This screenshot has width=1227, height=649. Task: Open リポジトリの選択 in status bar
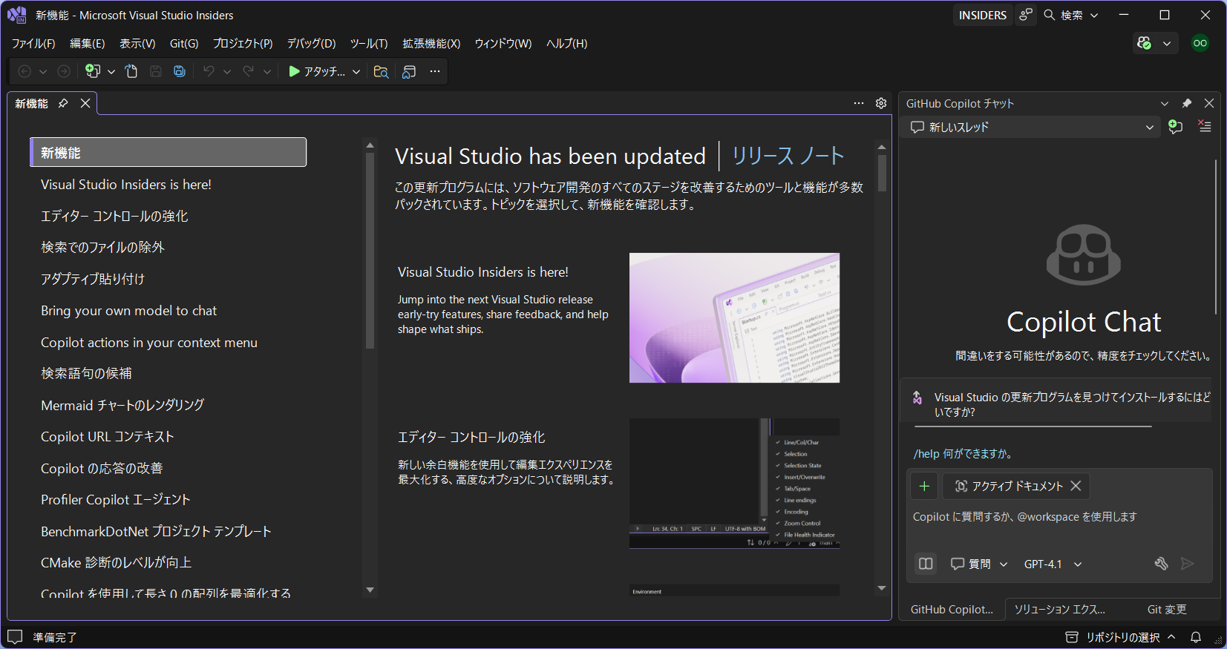1121,637
